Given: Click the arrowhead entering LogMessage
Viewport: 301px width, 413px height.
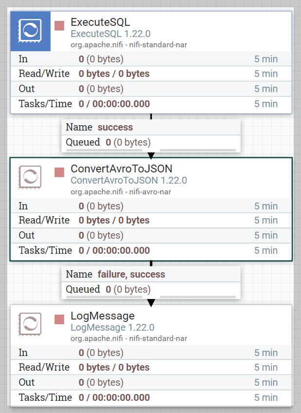Looking at the screenshot, I should (151, 303).
